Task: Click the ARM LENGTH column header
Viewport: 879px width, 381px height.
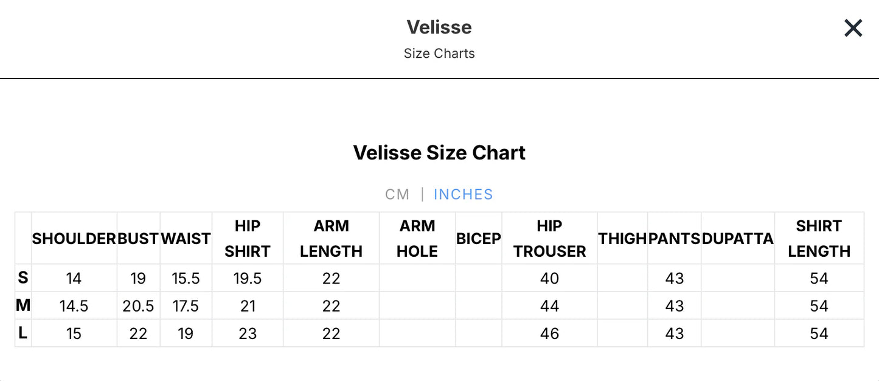Action: [332, 239]
